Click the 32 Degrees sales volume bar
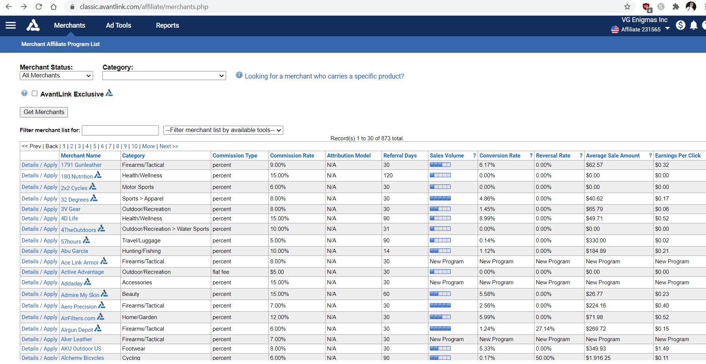 pyautogui.click(x=440, y=198)
